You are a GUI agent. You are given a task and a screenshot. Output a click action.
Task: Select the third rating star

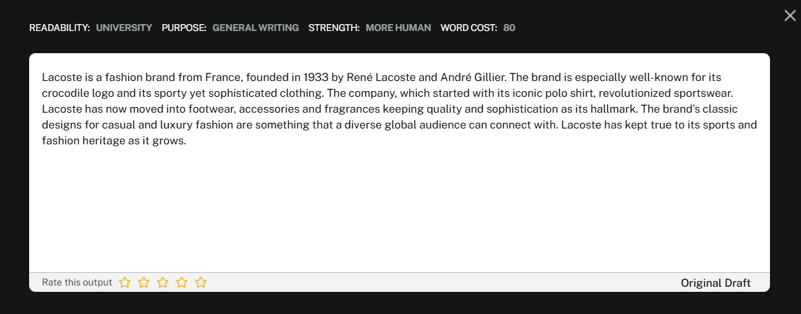tap(163, 282)
